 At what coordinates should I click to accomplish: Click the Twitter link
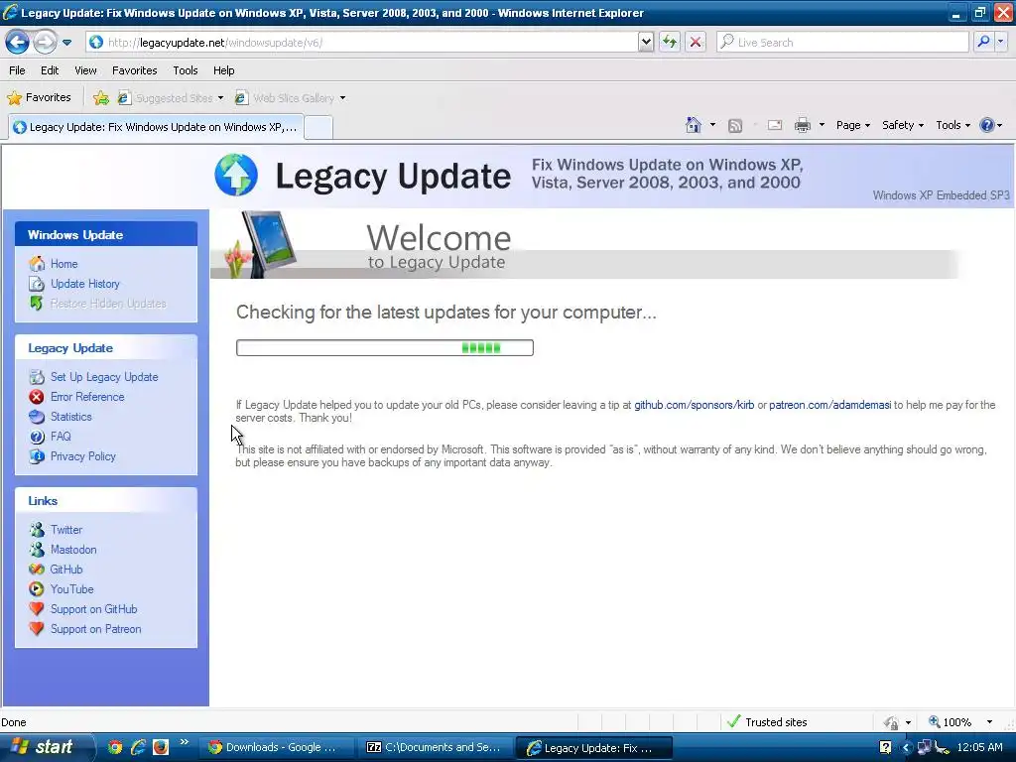[x=66, y=530]
